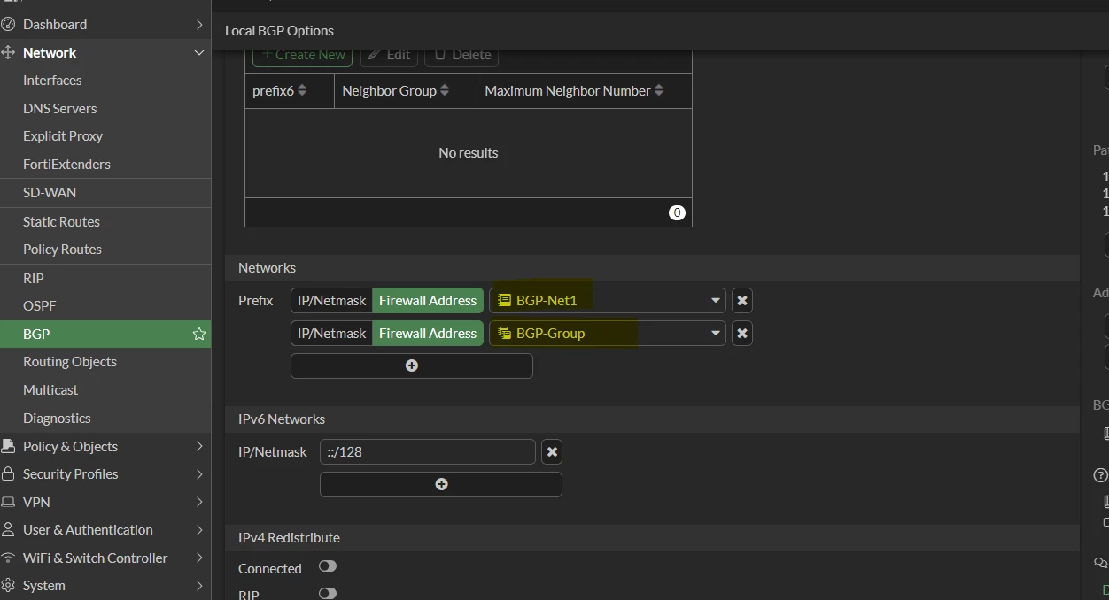
Task: Click the No results table area text
Action: pyautogui.click(x=469, y=152)
